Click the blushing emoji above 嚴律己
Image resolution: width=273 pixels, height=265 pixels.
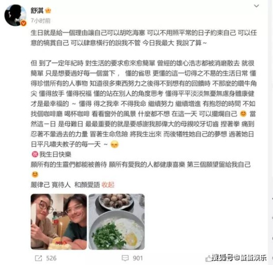coord(35,175)
